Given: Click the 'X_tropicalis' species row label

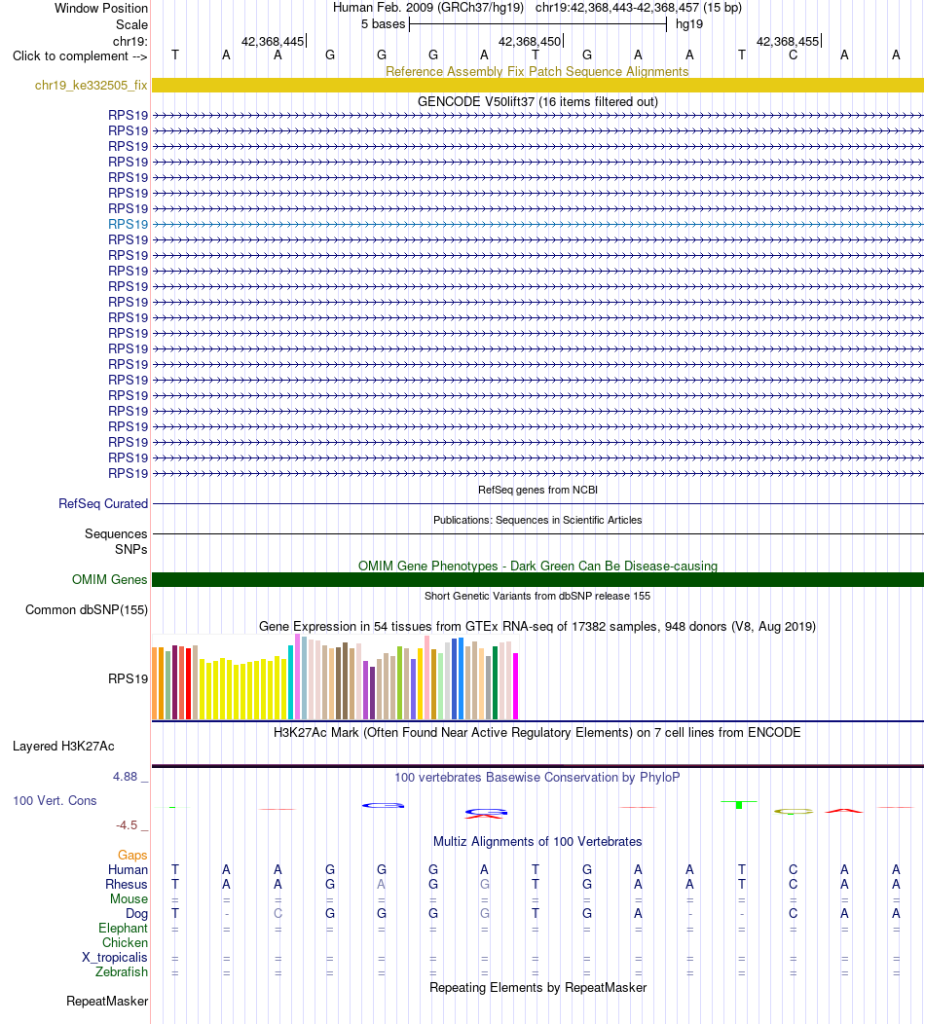Looking at the screenshot, I should (x=114, y=958).
